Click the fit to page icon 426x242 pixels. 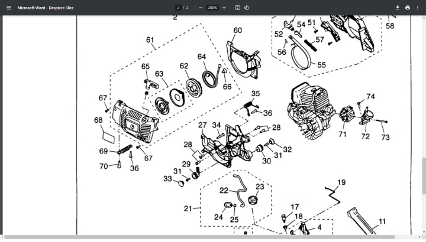click(237, 8)
